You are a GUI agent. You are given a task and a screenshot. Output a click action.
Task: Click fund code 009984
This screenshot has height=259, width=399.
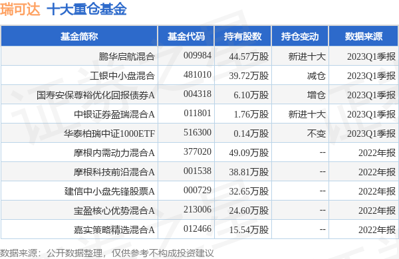point(198,55)
